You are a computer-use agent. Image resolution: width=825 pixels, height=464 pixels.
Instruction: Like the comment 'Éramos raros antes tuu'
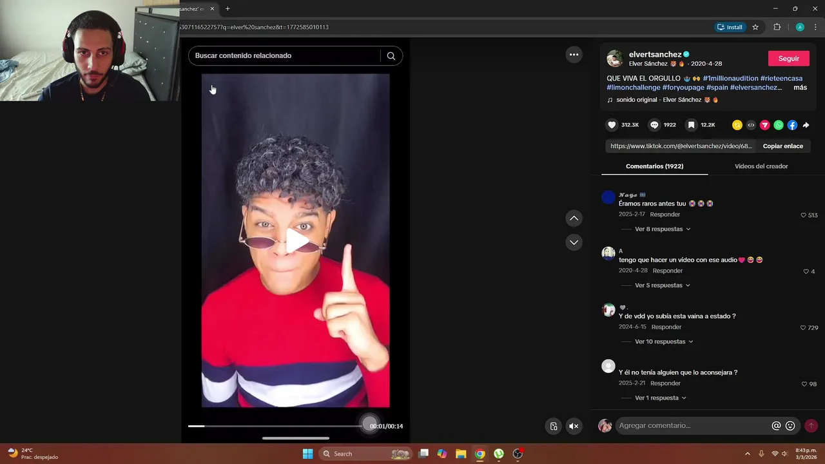pos(804,215)
